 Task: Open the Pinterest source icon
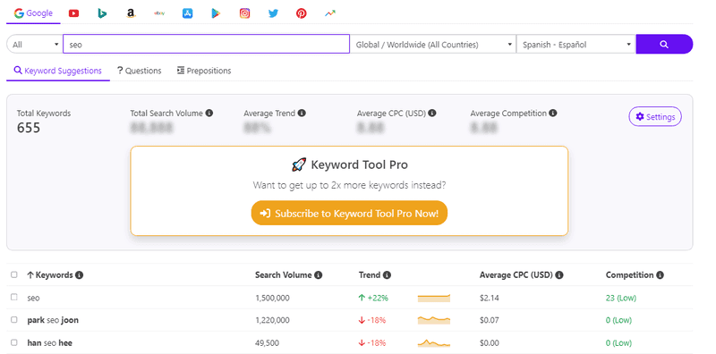point(302,13)
